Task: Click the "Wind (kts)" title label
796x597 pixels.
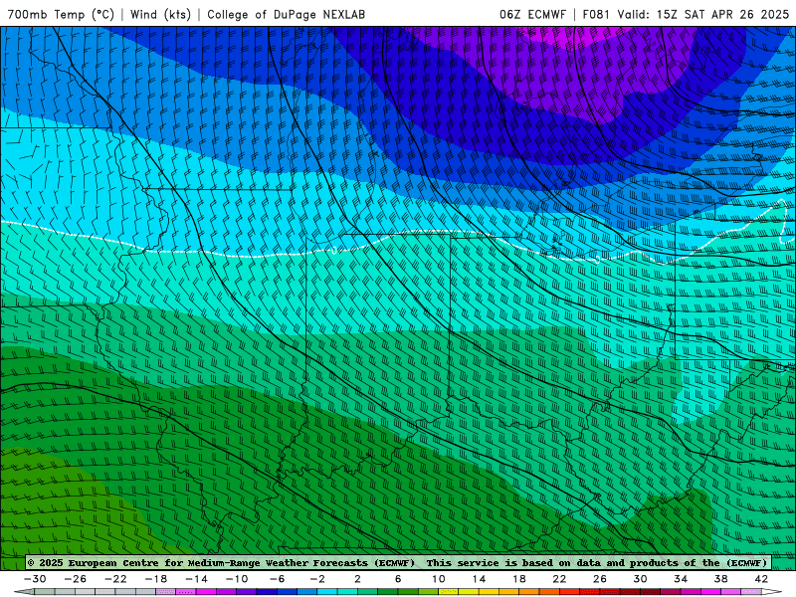Action: (x=160, y=14)
